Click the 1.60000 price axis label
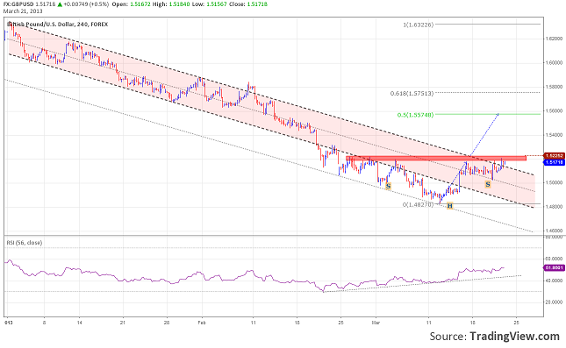Image resolution: width=566 pixels, height=348 pixels. click(554, 63)
